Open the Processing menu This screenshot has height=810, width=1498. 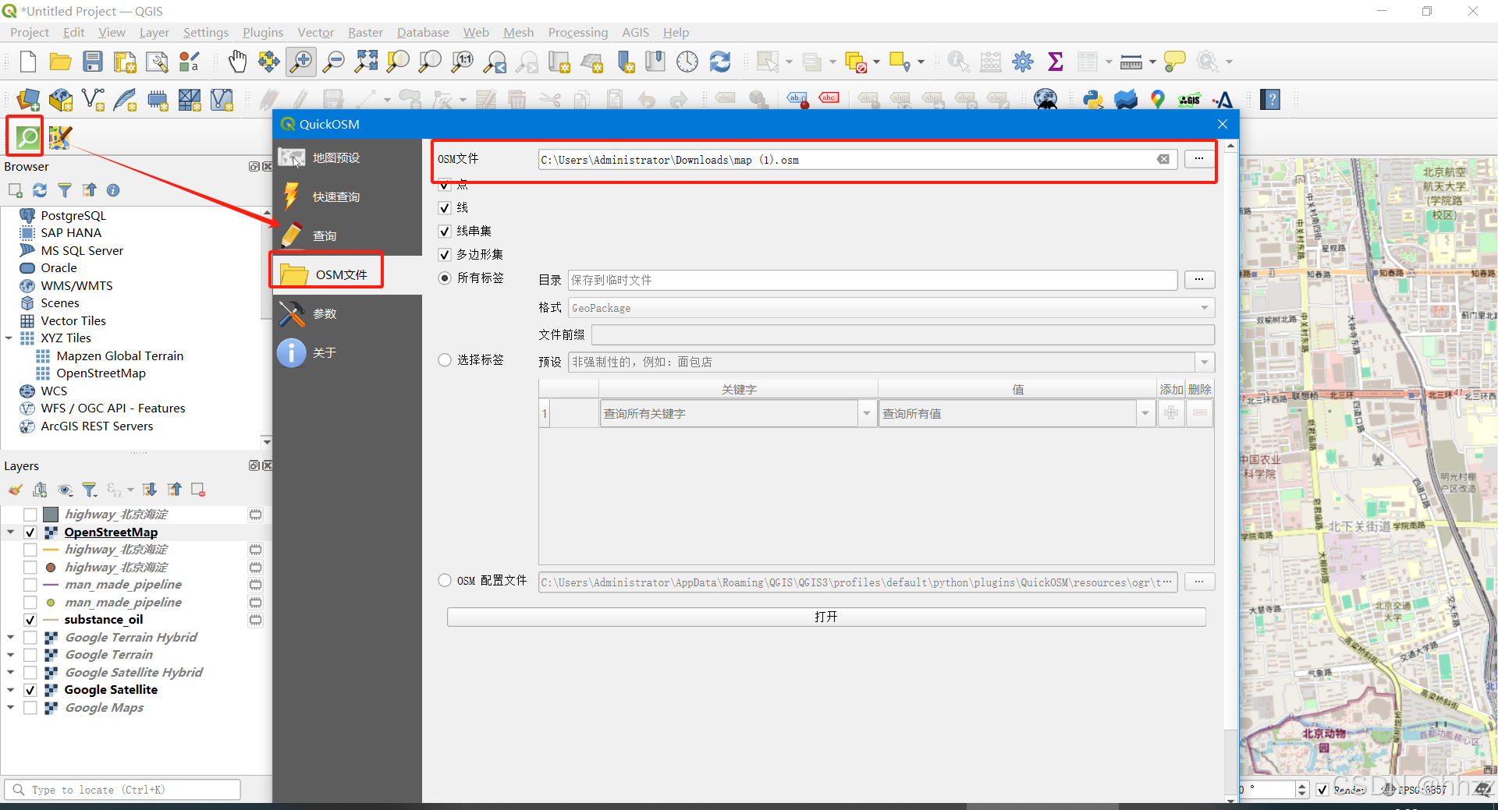tap(577, 32)
